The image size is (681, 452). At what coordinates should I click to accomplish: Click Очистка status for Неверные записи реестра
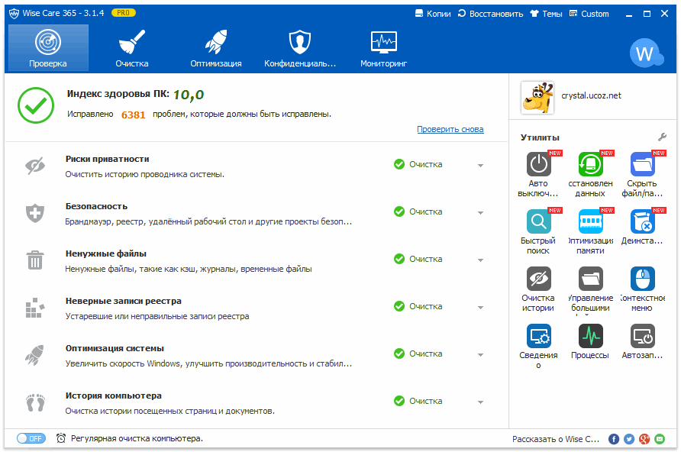click(x=418, y=306)
